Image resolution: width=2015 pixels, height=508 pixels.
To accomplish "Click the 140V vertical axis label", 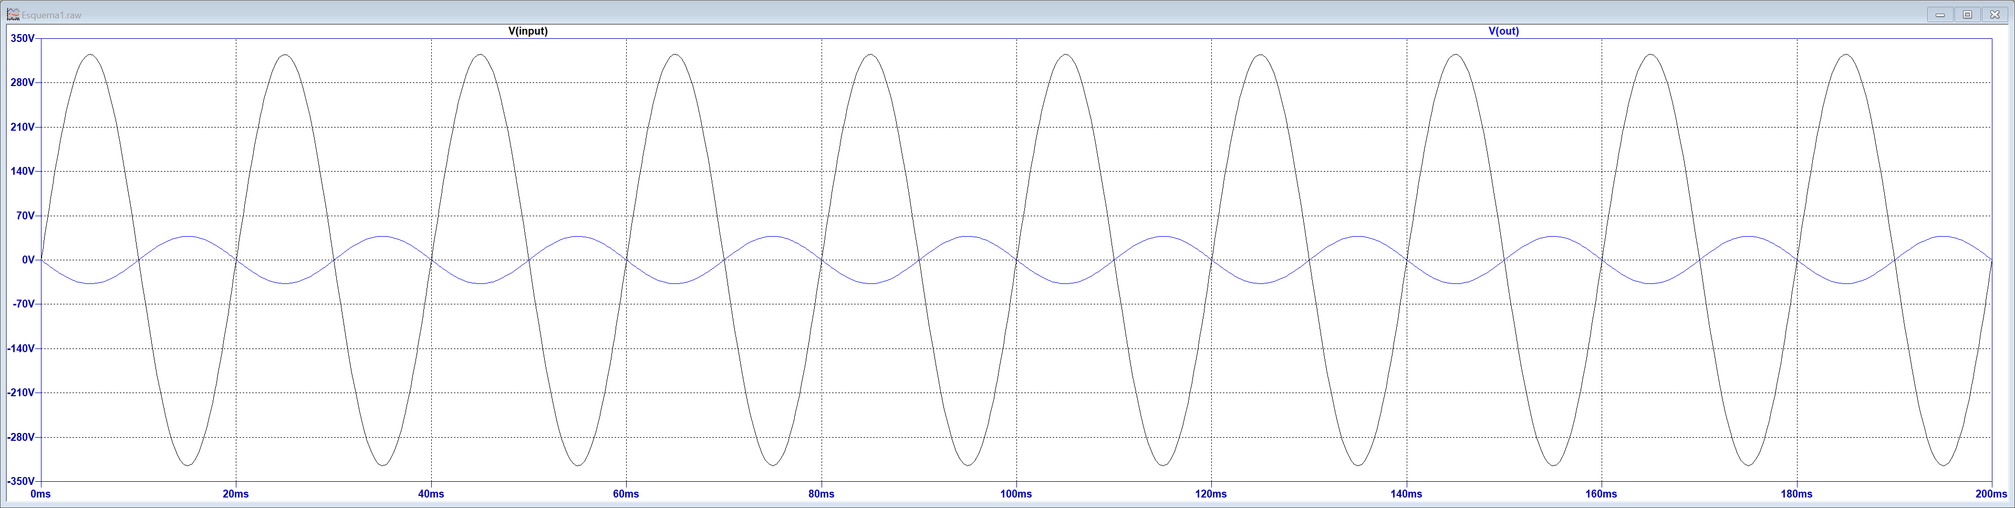I will [x=22, y=171].
